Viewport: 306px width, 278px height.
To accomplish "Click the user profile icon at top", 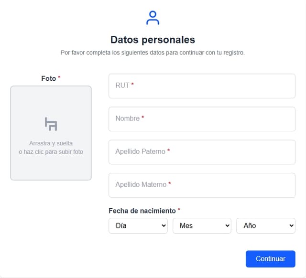I will coord(153,18).
